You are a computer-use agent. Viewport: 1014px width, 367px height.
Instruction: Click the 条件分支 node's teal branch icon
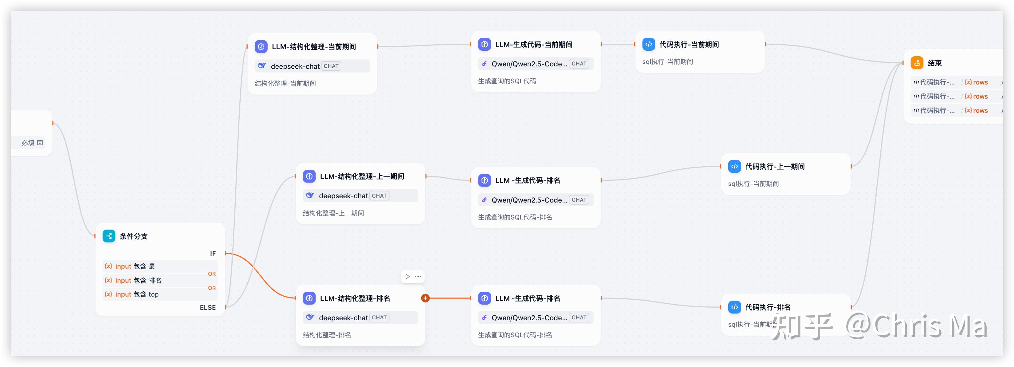[109, 236]
